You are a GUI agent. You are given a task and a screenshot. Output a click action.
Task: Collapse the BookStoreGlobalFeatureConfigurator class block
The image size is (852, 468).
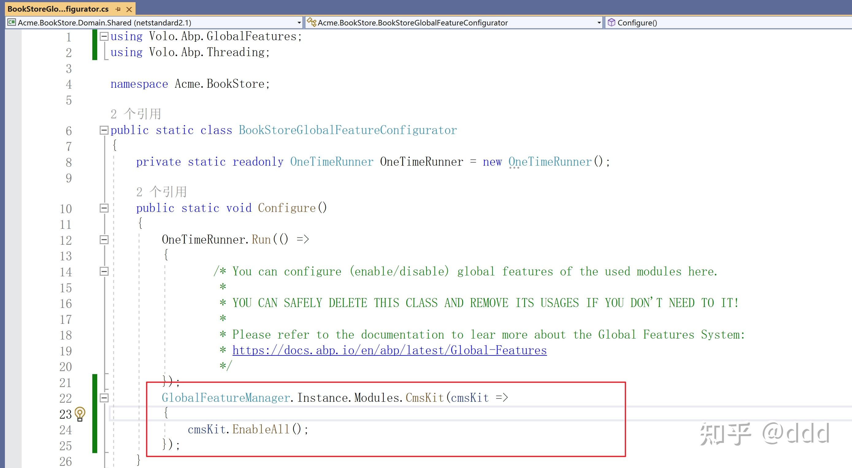(104, 130)
